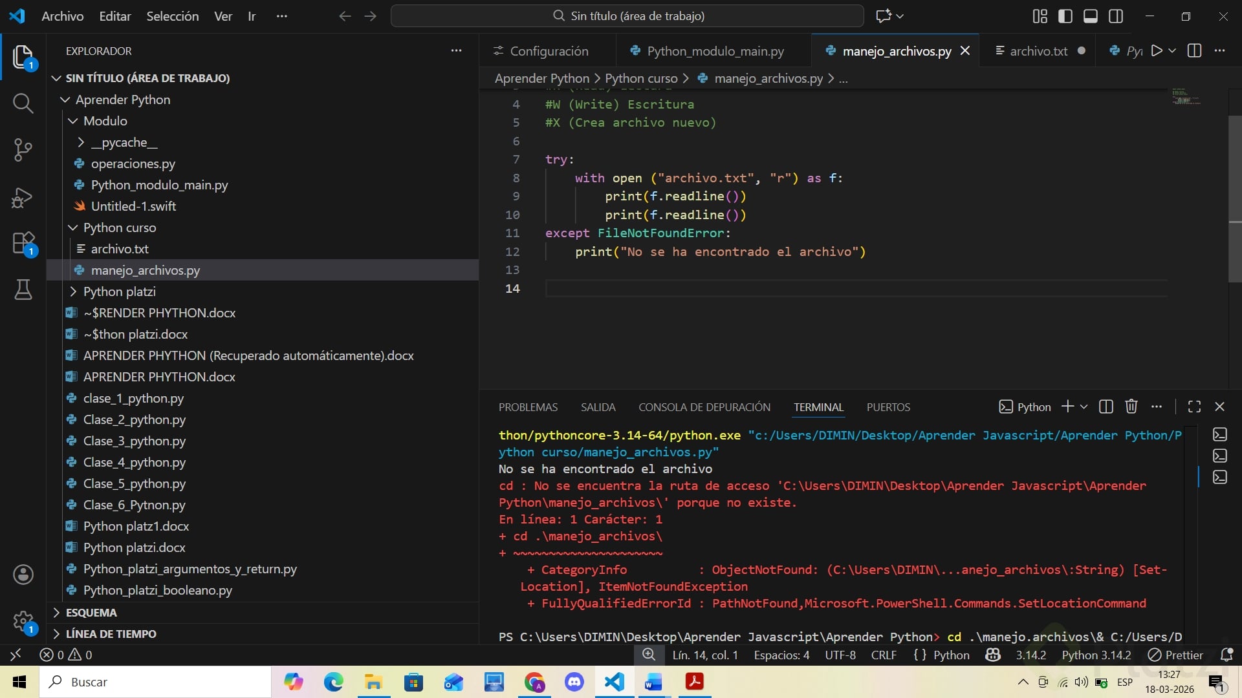Toggle primary sidebar visibility
1242x698 pixels.
coord(1065,16)
